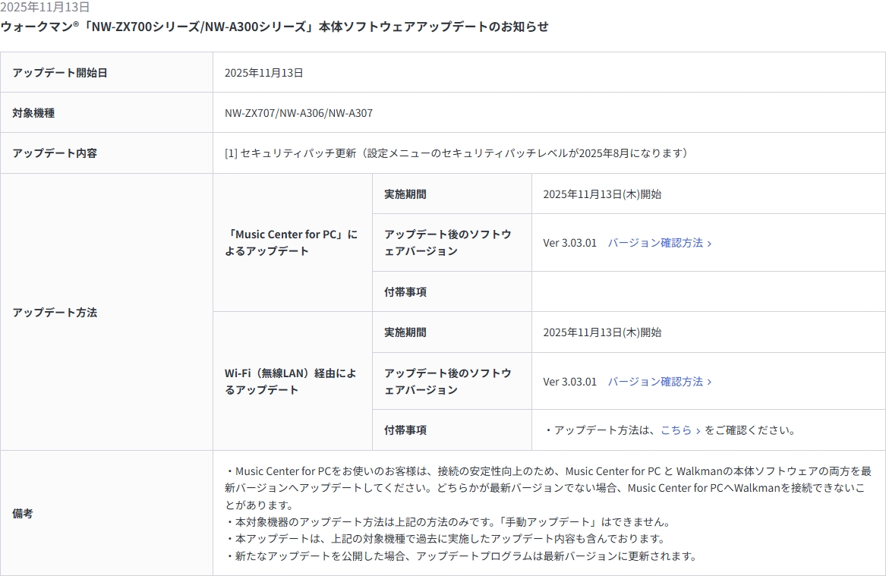This screenshot has width=886, height=576.
Task: Click chevron after Wi-Fi row's バージョン確認方法
Action: click(x=709, y=382)
